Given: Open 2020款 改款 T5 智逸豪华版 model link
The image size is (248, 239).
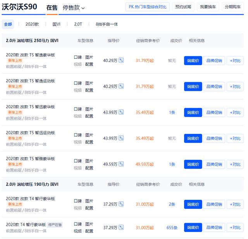Looking at the screenshot, I should [30, 55].
